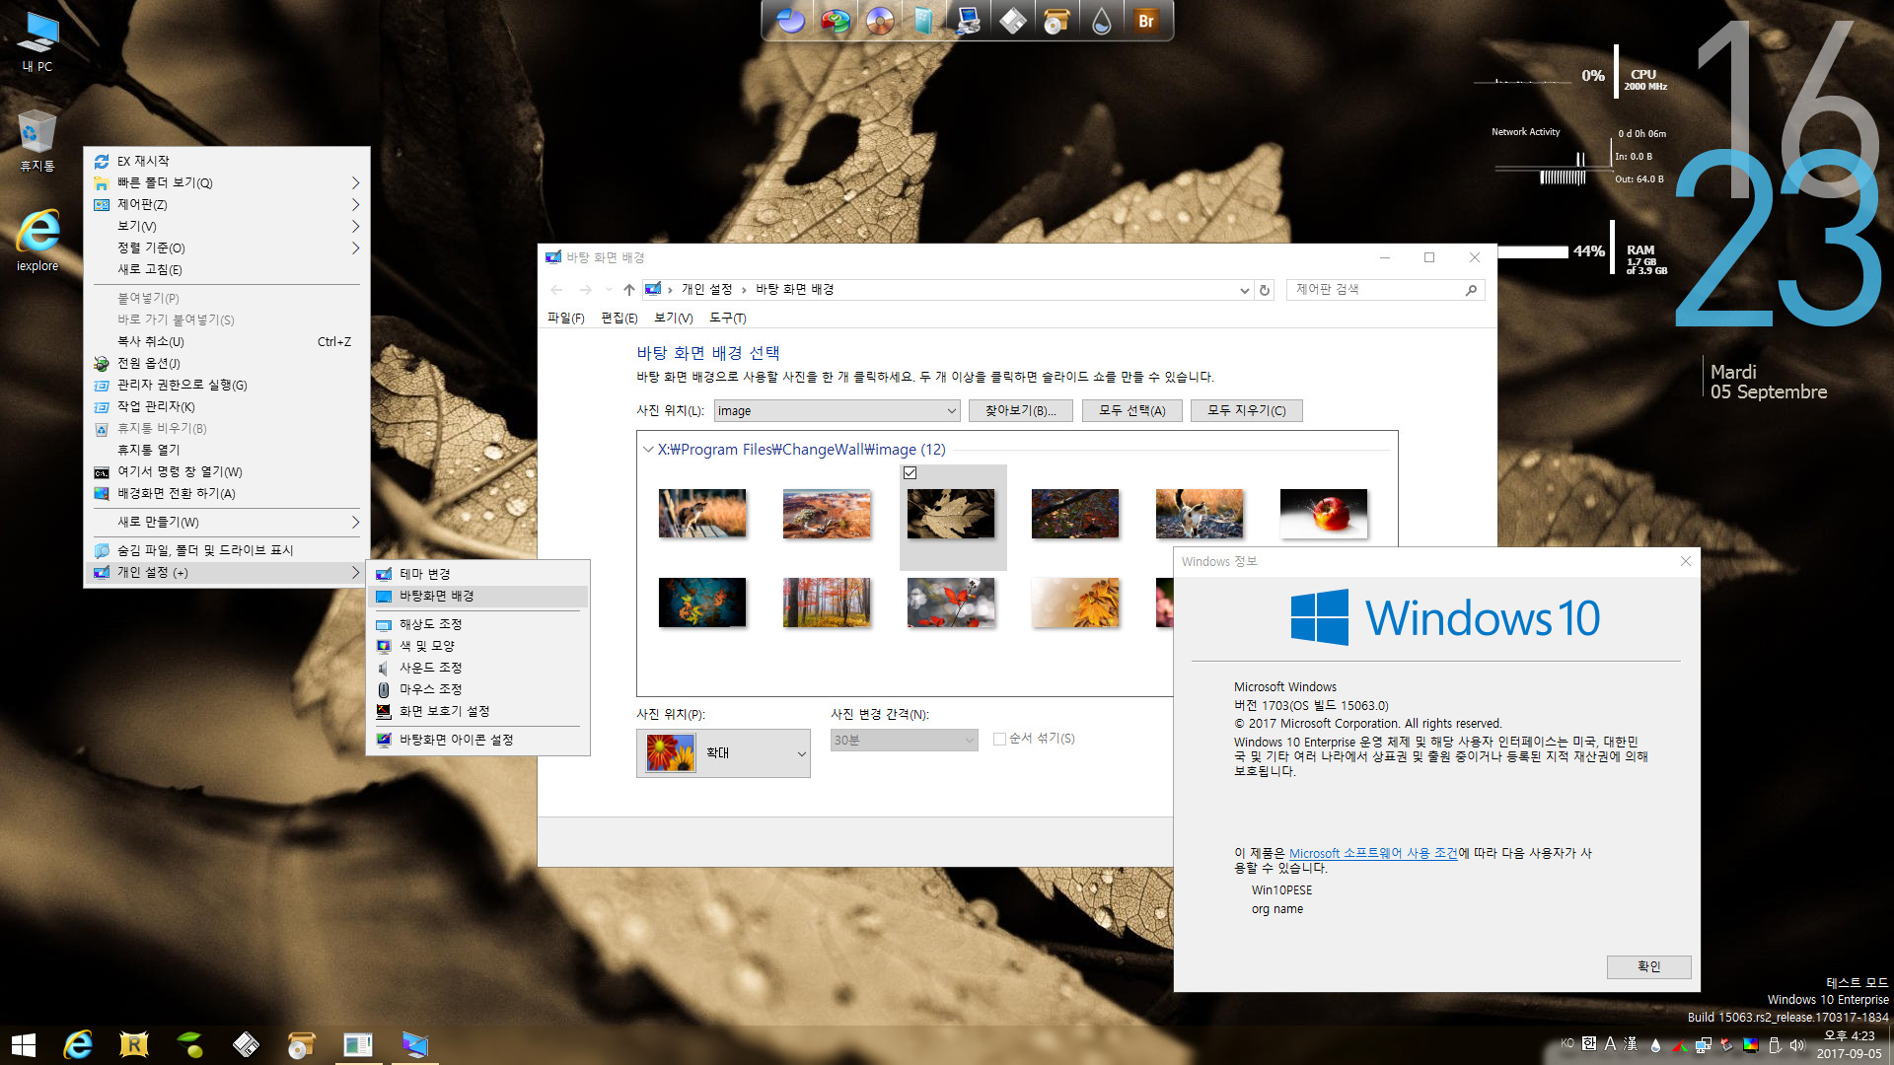Open the yellow R app on taskbar

pos(133,1045)
